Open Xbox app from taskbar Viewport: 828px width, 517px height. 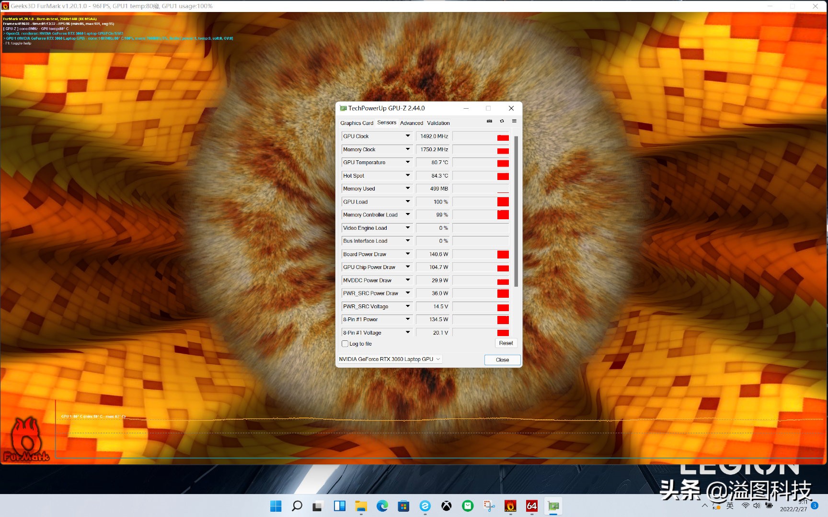(446, 506)
